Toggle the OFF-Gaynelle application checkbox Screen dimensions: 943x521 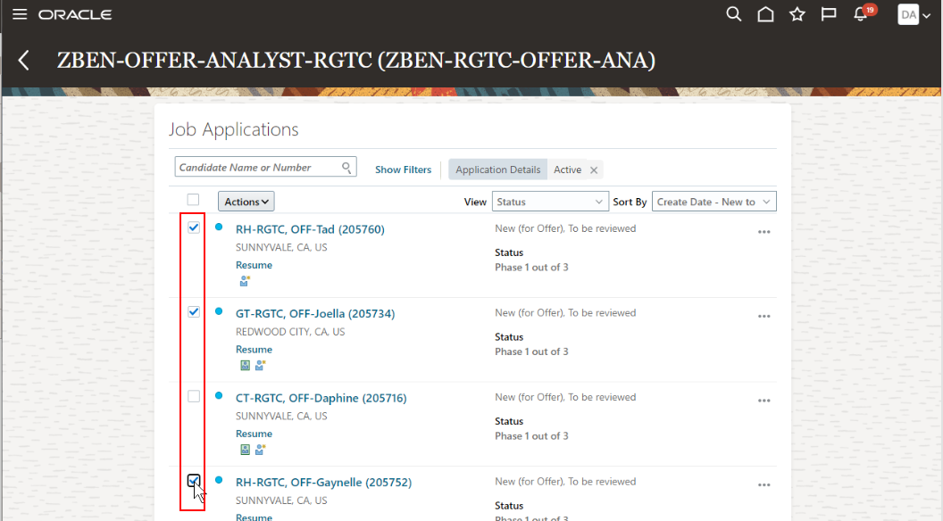pos(194,481)
